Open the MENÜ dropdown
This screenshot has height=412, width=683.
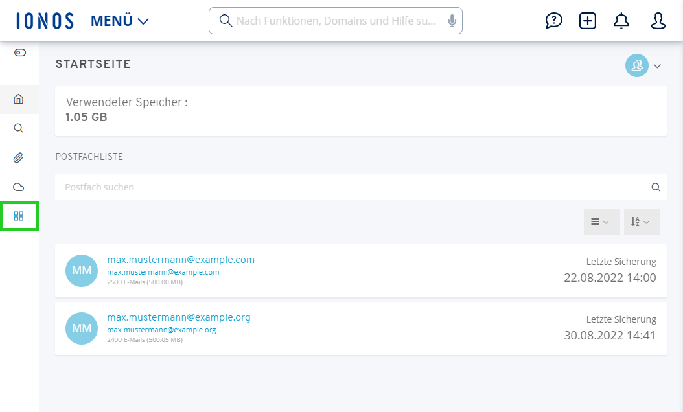[120, 21]
